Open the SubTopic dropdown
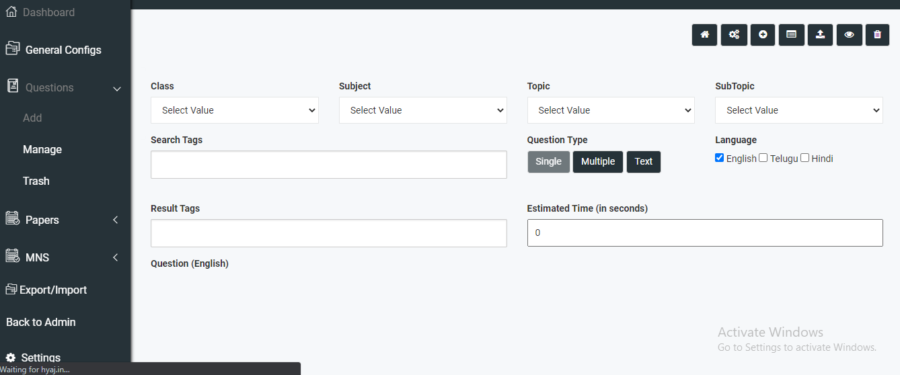 tap(798, 110)
